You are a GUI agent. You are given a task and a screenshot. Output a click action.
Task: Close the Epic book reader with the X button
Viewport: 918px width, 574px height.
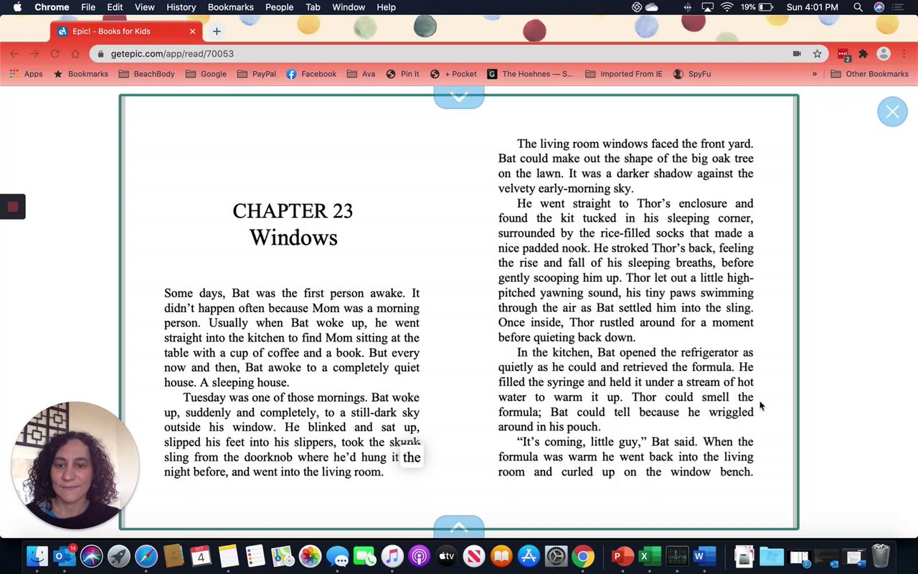click(x=892, y=112)
